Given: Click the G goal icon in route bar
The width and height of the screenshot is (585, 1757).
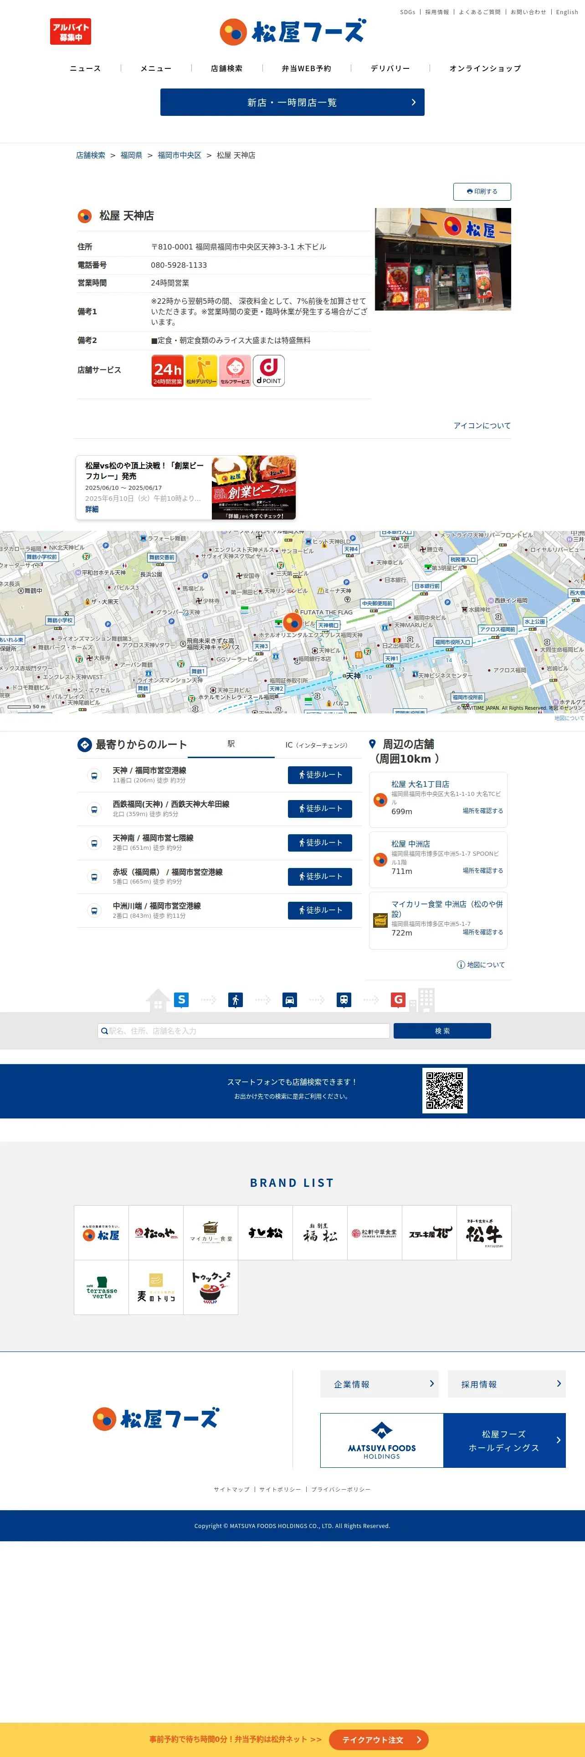Looking at the screenshot, I should pyautogui.click(x=398, y=999).
